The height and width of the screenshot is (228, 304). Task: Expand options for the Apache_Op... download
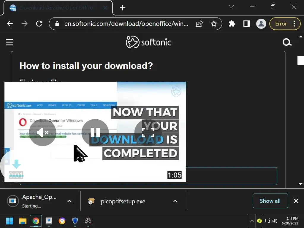pos(69,201)
